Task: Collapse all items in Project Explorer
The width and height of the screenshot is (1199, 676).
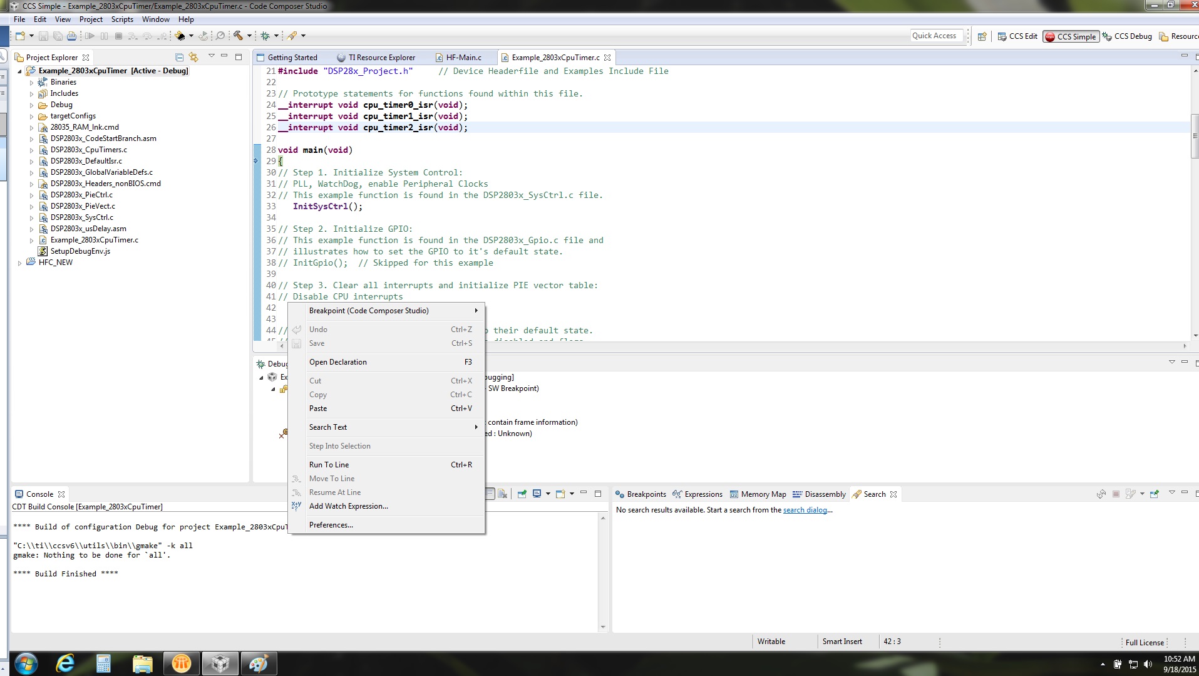Action: (x=179, y=57)
